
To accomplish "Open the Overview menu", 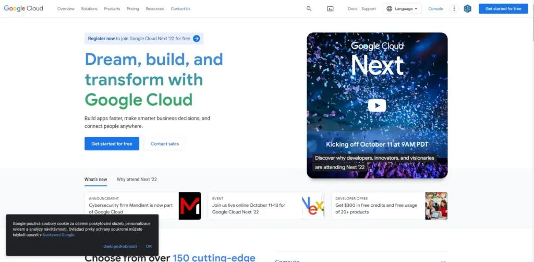I will click(66, 9).
